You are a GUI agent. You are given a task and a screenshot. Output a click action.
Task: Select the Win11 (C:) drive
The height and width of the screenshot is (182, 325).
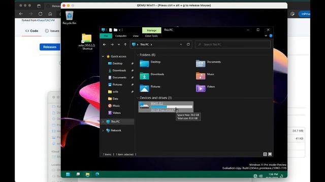pyautogui.click(x=166, y=107)
